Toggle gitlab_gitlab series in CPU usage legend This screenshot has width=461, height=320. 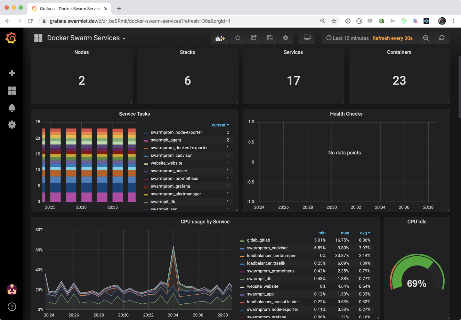pos(258,240)
